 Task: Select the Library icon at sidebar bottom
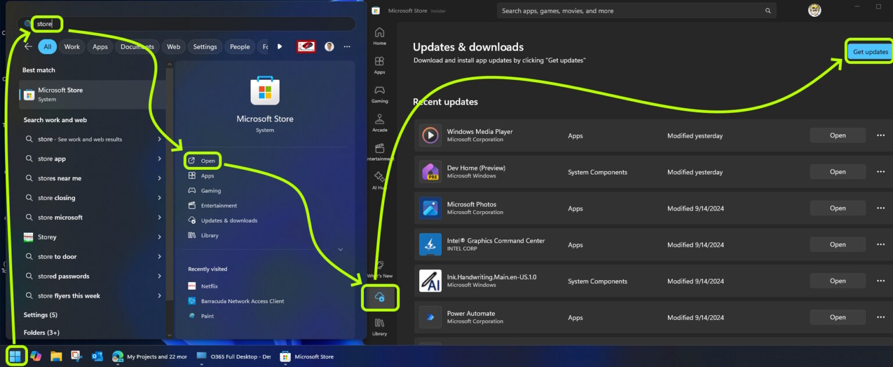[x=380, y=326]
